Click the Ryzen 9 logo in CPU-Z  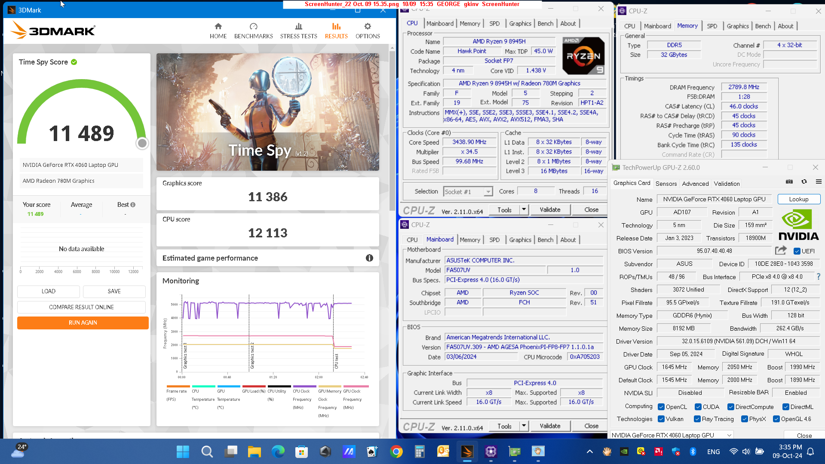583,56
